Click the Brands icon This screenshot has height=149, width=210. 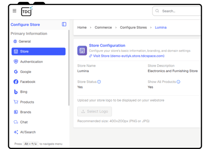(16, 112)
